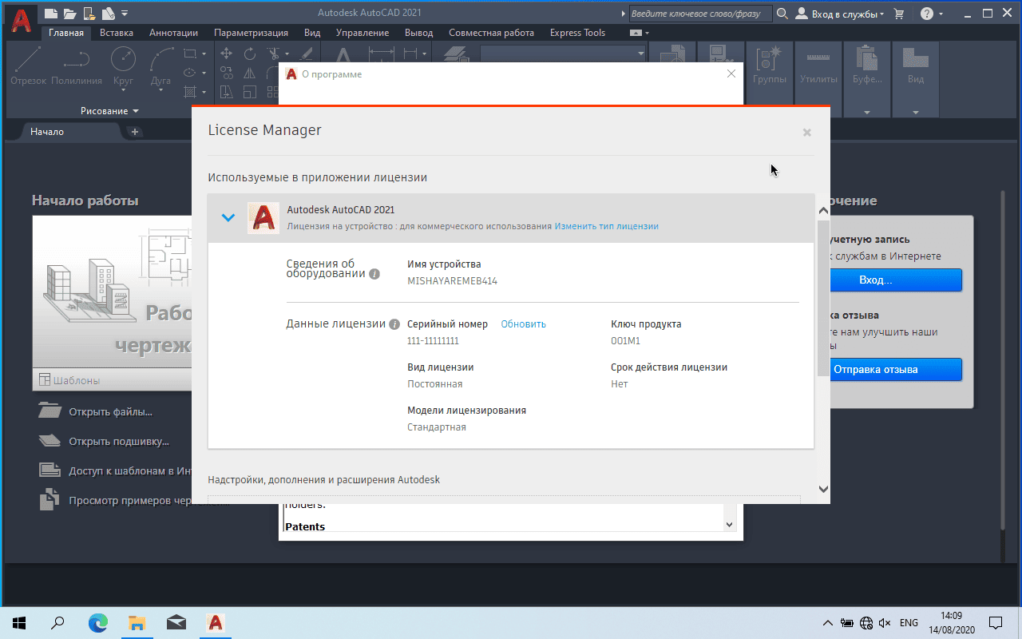This screenshot has width=1022, height=639.
Task: Open the taskbar notification center icon
Action: pos(996,623)
